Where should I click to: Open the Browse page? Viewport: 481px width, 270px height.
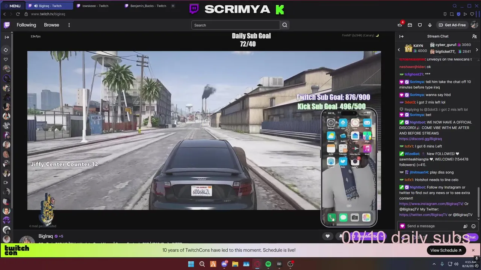pyautogui.click(x=51, y=25)
